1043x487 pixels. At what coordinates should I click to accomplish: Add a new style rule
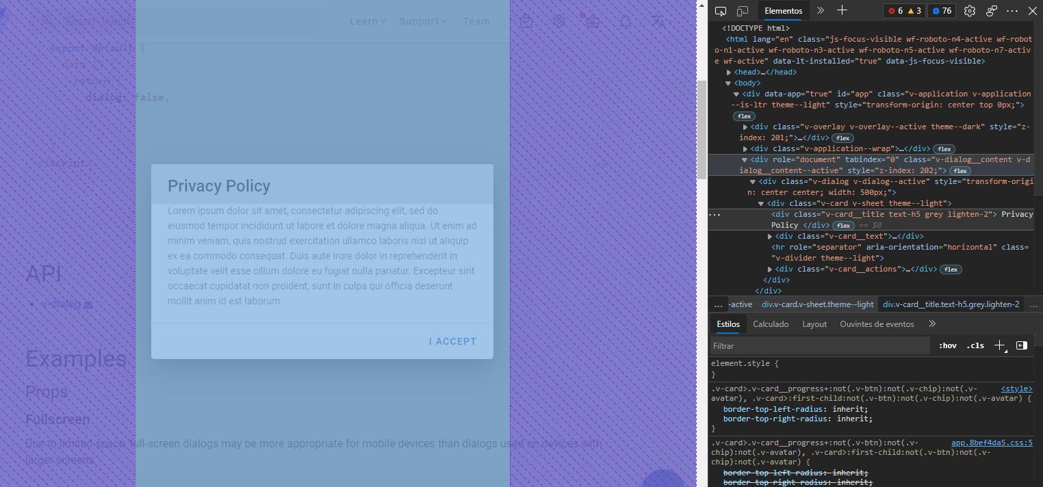1000,346
